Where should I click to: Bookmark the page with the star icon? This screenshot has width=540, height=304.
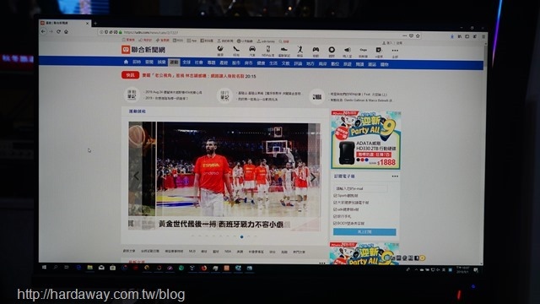pos(418,35)
